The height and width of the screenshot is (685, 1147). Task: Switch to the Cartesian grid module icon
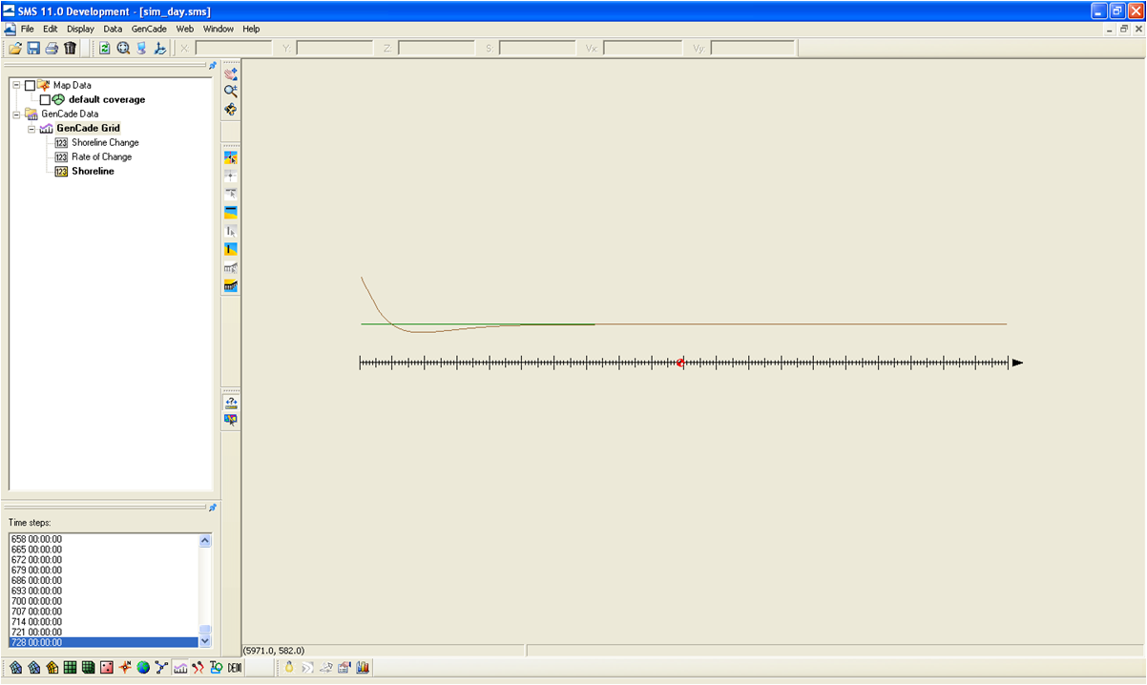(70, 668)
